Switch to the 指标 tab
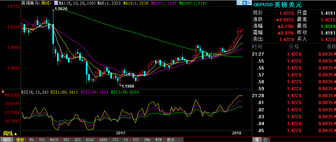The image size is (336, 142). click(7, 140)
